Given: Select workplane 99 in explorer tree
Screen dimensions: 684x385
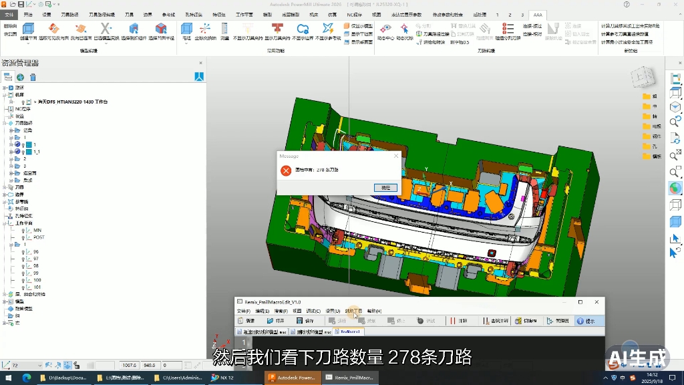Looking at the screenshot, I should tap(36, 273).
